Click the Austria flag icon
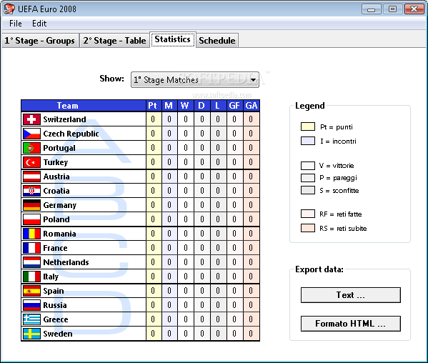Screen dimensions: 428x363 tap(31, 176)
